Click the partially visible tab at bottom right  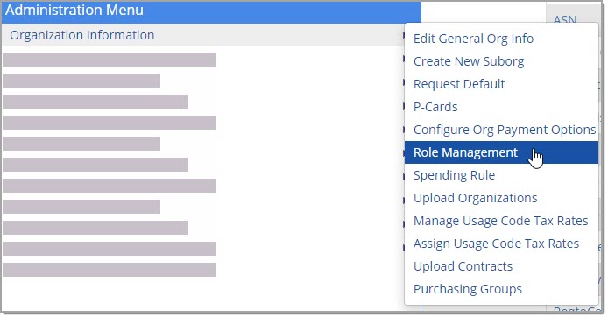click(576, 309)
